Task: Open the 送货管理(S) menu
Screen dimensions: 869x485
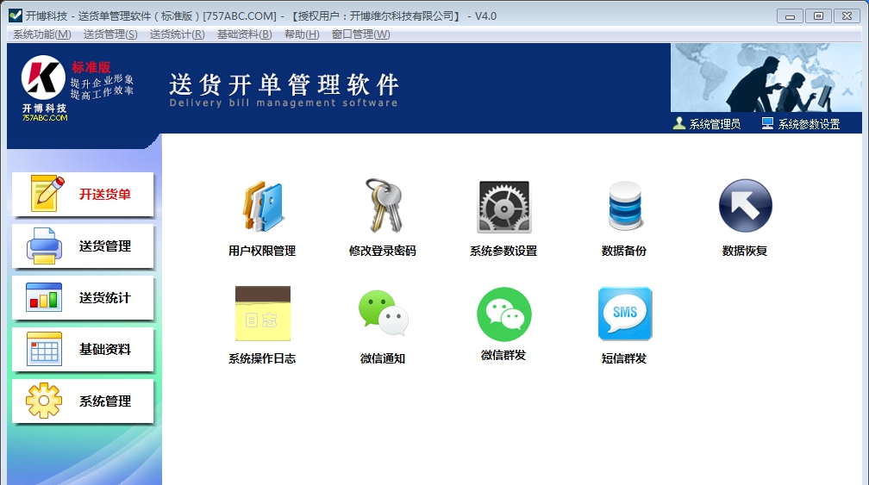Action: [110, 34]
